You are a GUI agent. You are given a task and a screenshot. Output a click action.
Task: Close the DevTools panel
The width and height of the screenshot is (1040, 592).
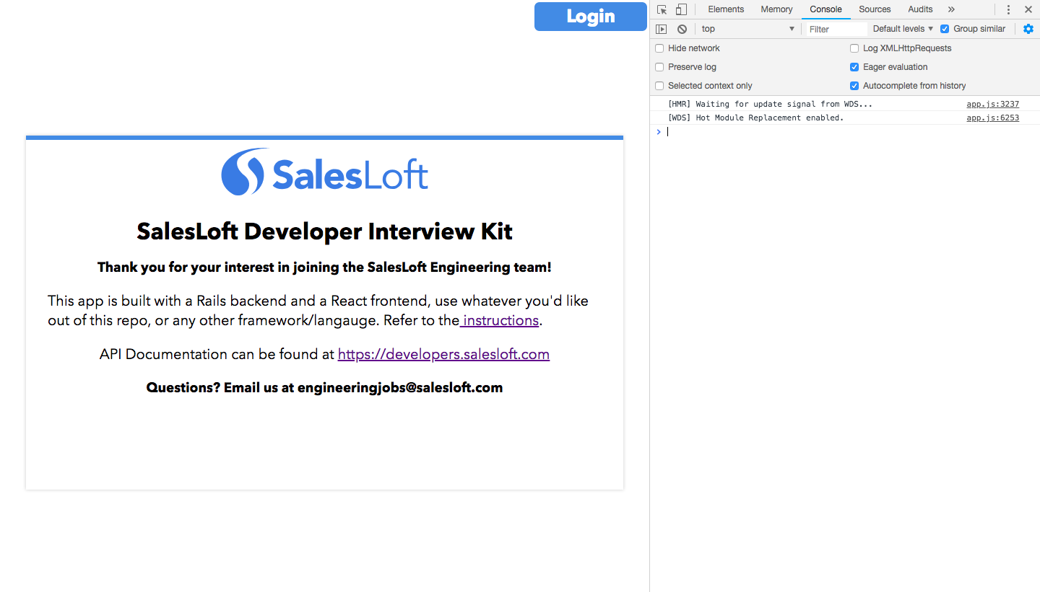[1028, 9]
